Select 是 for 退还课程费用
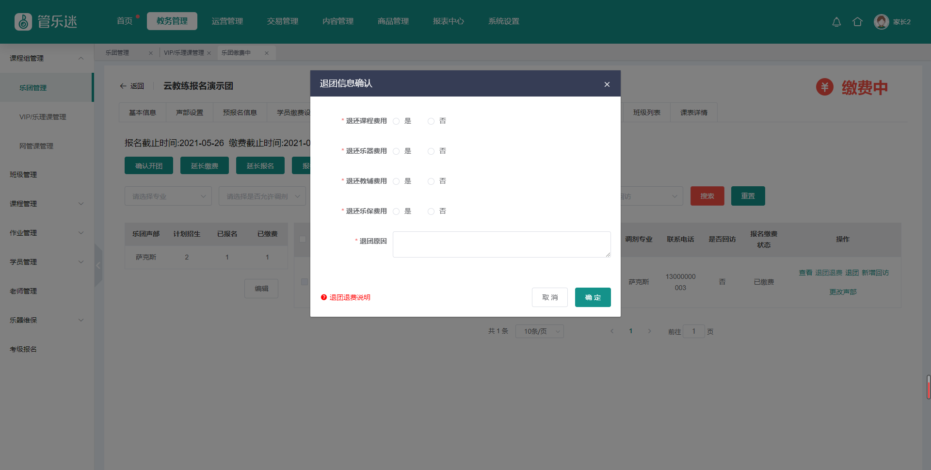The width and height of the screenshot is (931, 470). pos(396,121)
